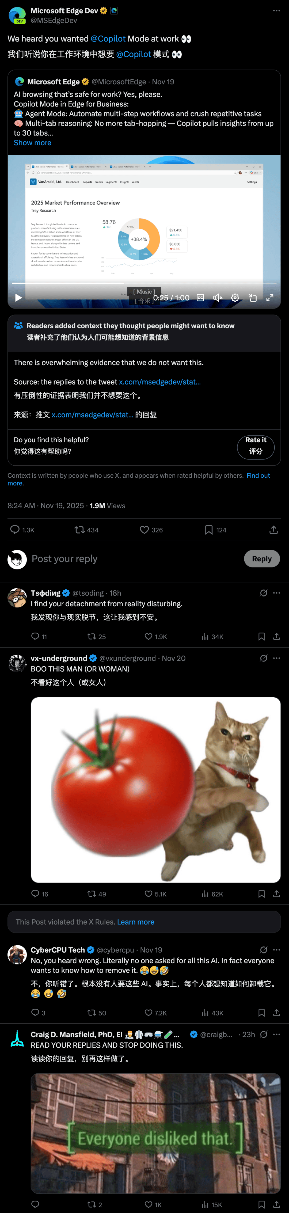Follow the Learn more link on violated post
The width and height of the screenshot is (289, 1213).
(x=136, y=922)
